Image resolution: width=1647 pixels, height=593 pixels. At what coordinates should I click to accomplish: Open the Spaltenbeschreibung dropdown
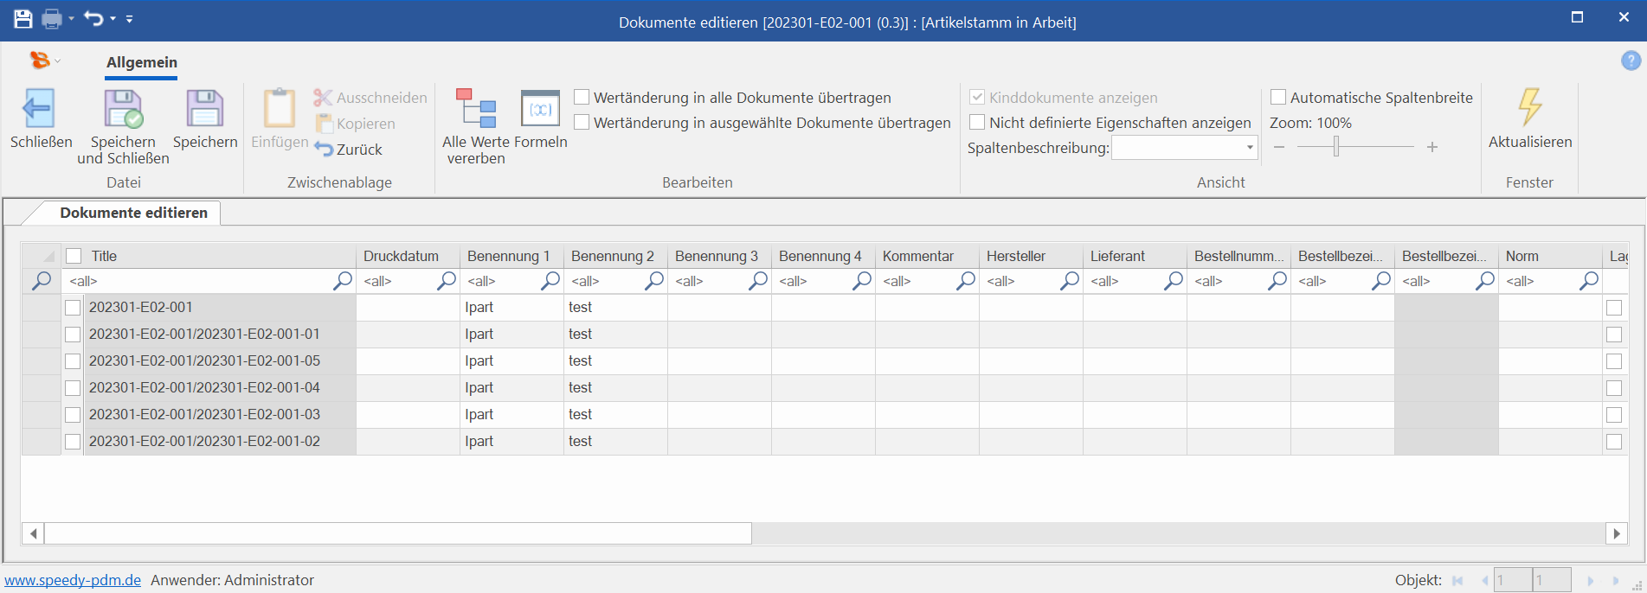1249,148
